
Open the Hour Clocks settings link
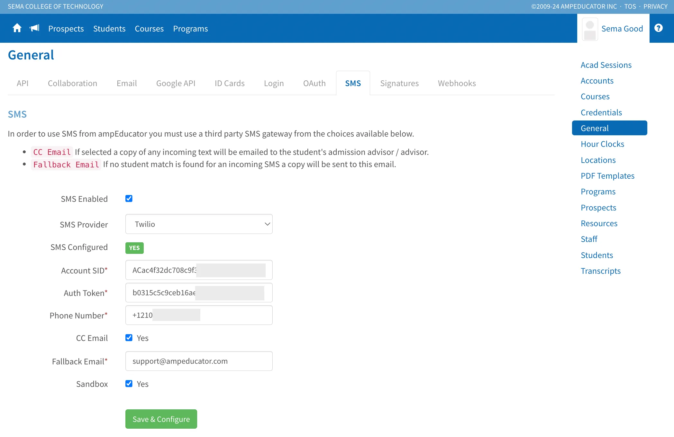(x=602, y=144)
